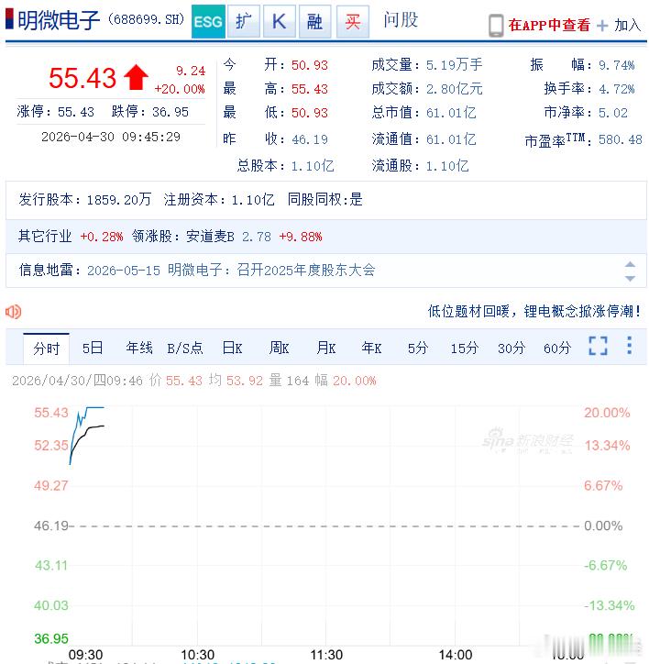The height and width of the screenshot is (664, 649).
Task: Click the 发行股本 value 1859.20万
Action: click(x=119, y=199)
